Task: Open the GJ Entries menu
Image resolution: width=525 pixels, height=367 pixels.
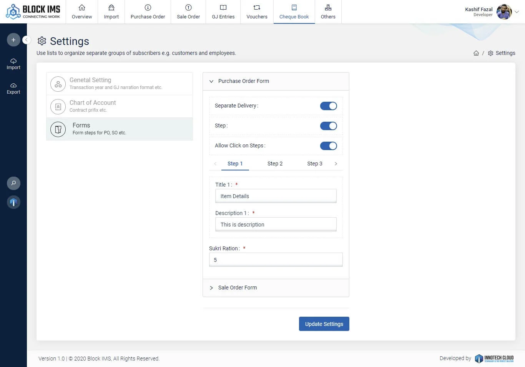Action: (223, 12)
